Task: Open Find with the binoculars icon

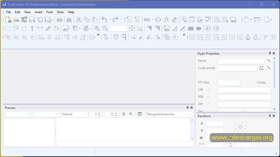Action: (69, 20)
